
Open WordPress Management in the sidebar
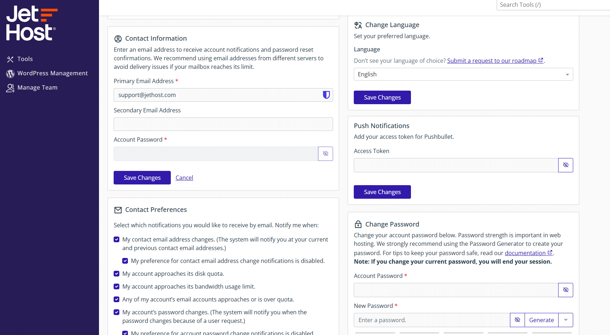coord(53,73)
